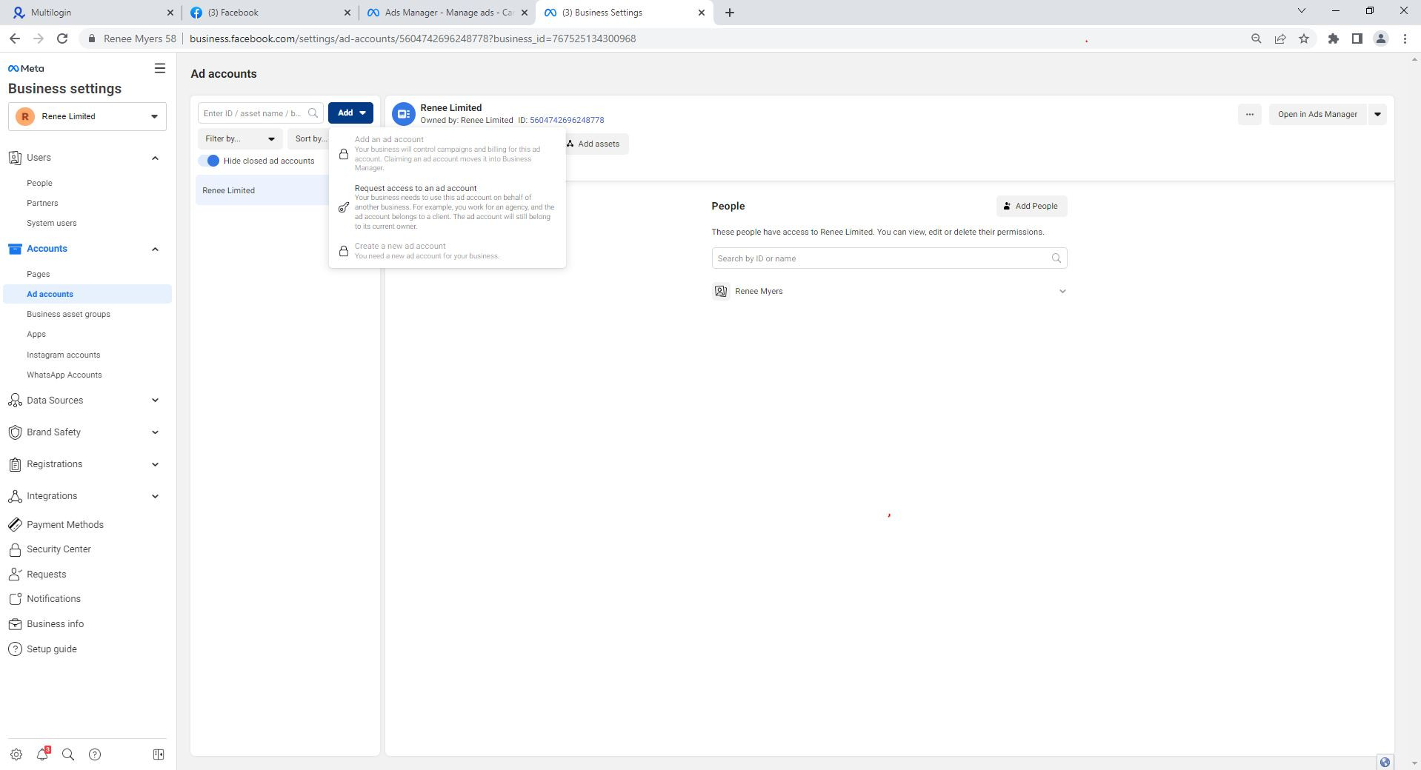Click the search icon in bottom sidebar
Viewport: 1421px width, 770px height.
pyautogui.click(x=68, y=754)
